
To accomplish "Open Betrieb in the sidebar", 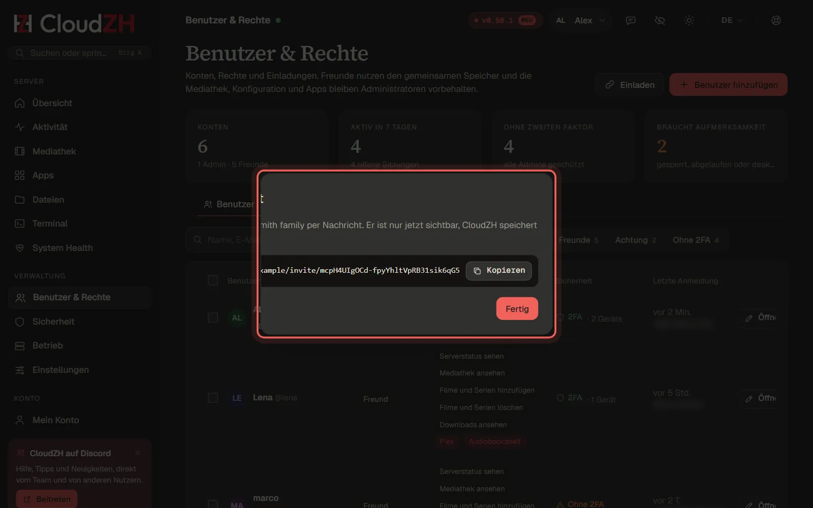I will (80, 345).
